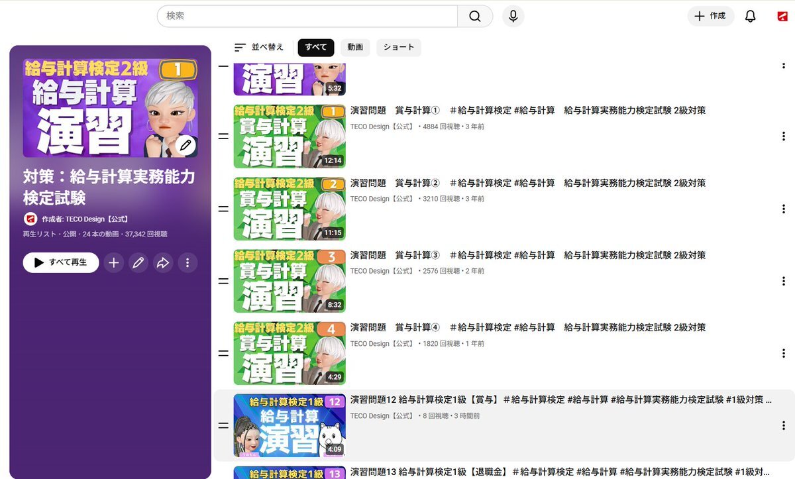The image size is (795, 479).
Task: Open three-dot menu for 賞与計算② video
Action: (784, 209)
